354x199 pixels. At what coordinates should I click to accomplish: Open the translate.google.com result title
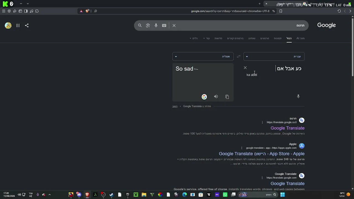tap(287, 184)
